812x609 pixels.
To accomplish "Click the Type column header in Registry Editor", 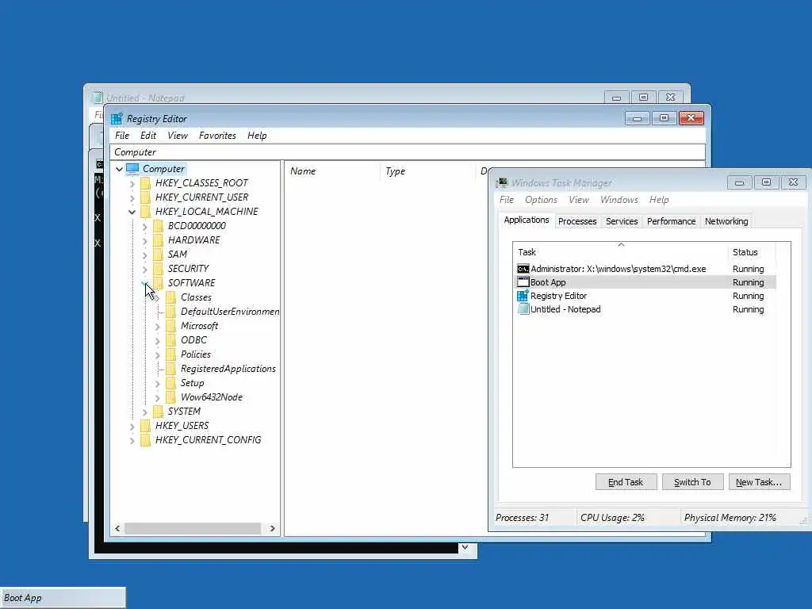I will (427, 171).
